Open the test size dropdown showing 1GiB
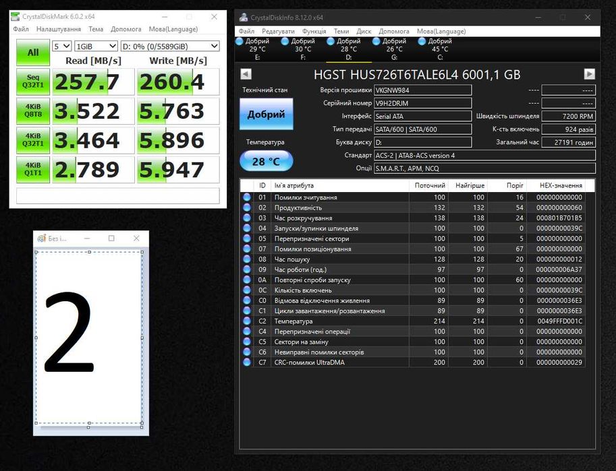The height and width of the screenshot is (471, 616). coord(96,46)
